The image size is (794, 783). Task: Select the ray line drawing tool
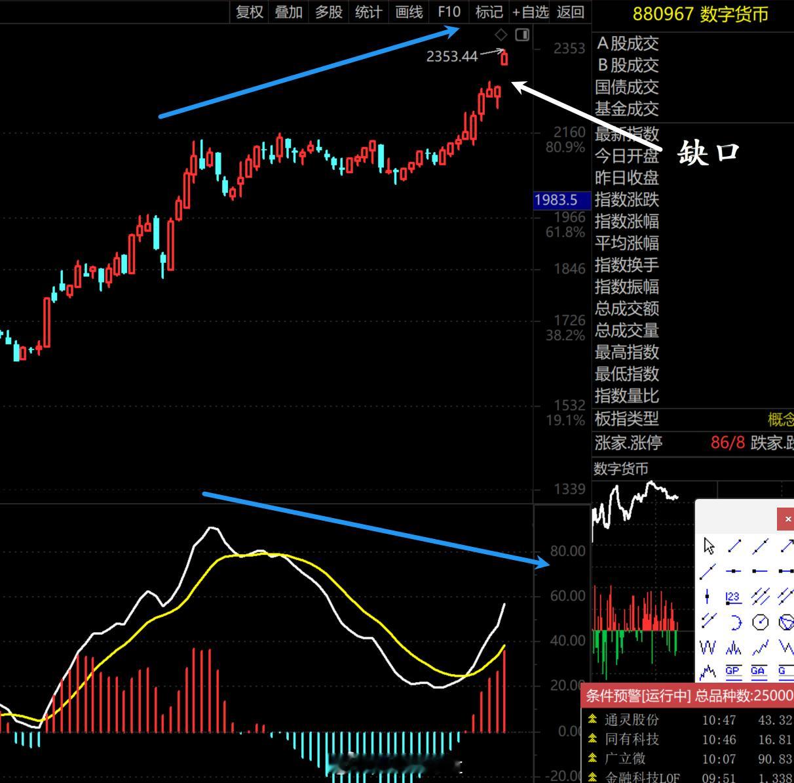point(708,571)
